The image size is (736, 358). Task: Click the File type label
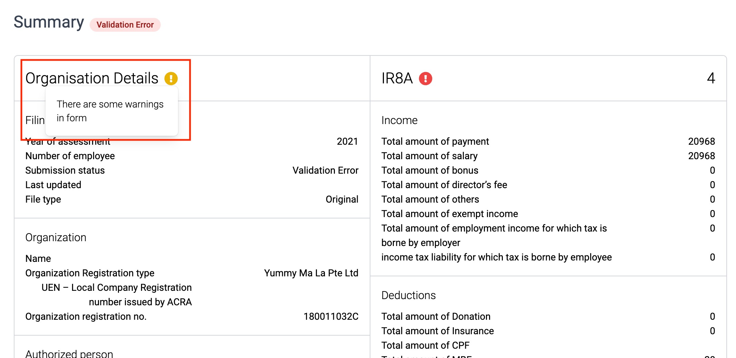click(43, 199)
